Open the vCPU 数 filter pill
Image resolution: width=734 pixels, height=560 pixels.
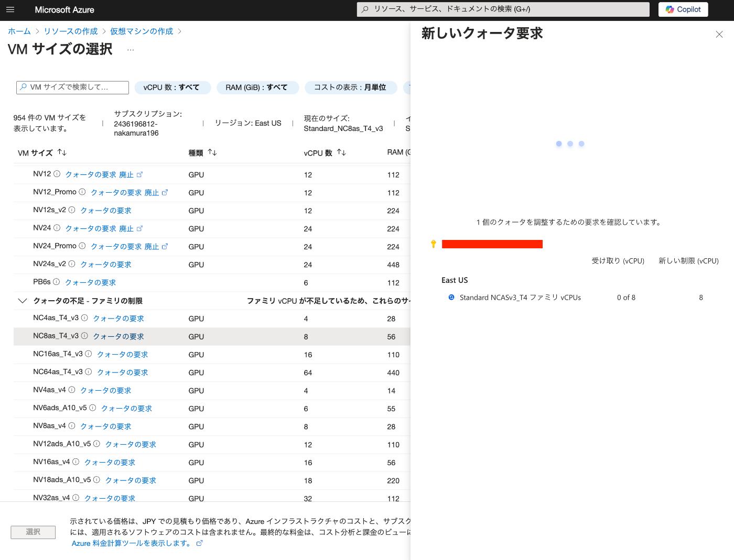pyautogui.click(x=171, y=87)
